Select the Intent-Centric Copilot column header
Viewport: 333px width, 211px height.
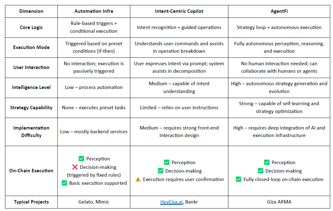coord(179,11)
